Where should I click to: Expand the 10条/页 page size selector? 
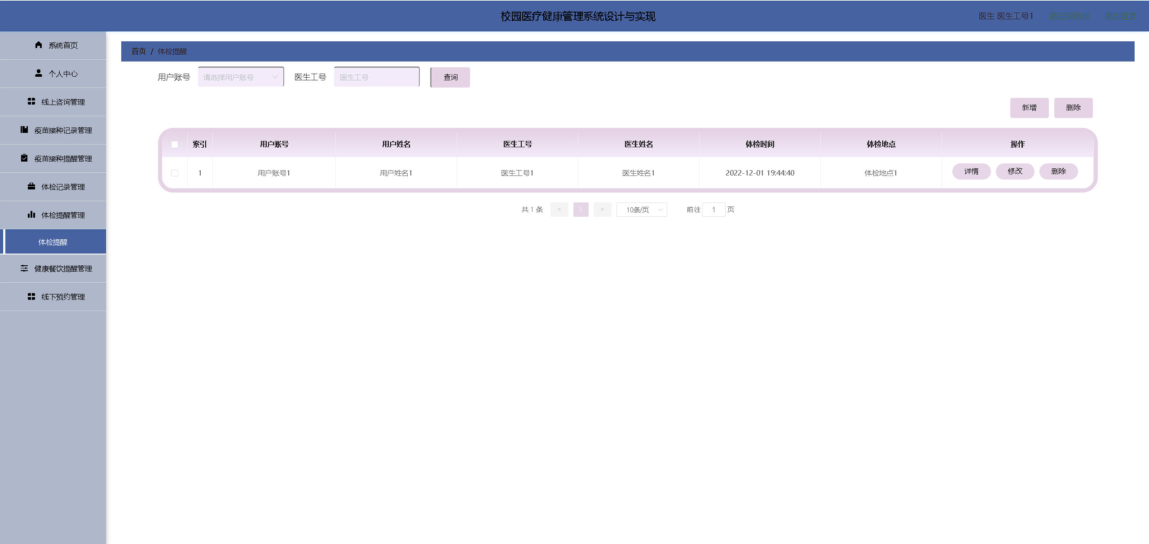[x=642, y=210]
